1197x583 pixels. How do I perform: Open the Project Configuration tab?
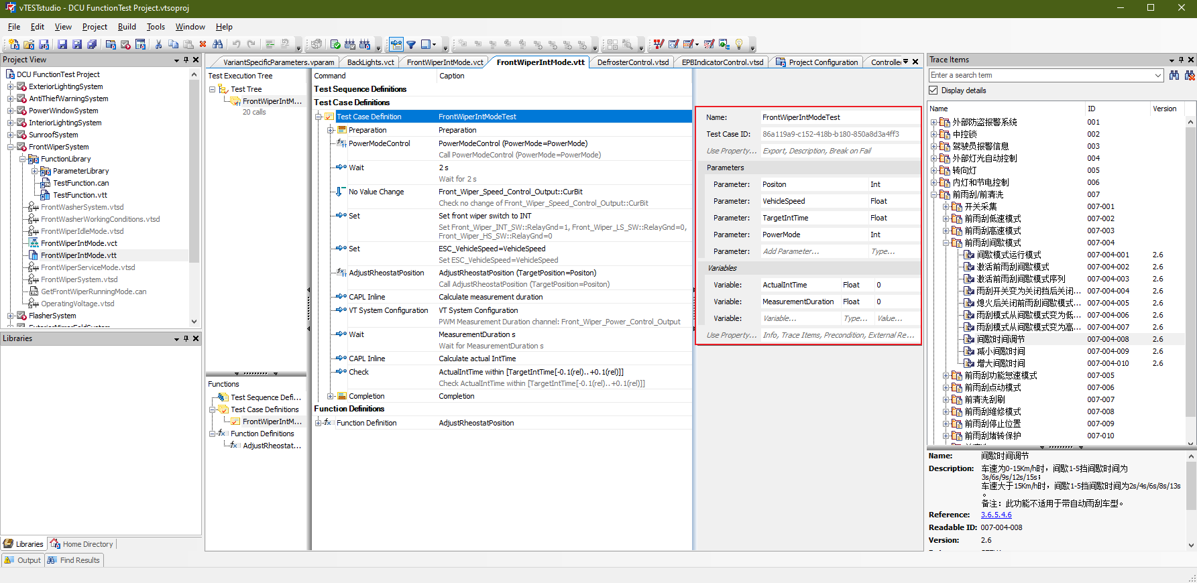pyautogui.click(x=817, y=62)
